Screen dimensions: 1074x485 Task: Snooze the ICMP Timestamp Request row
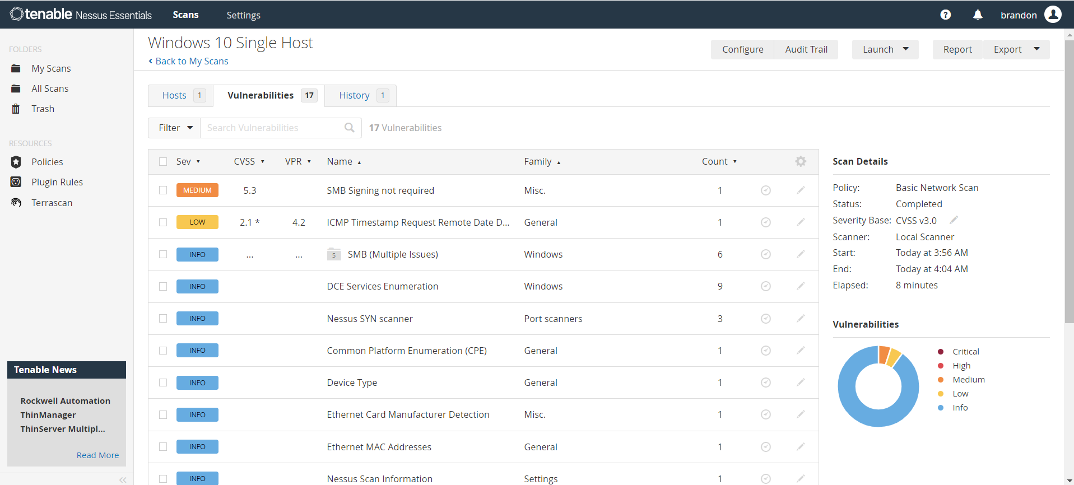[x=766, y=222]
